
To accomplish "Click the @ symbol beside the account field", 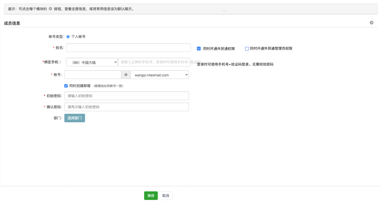I will click(126, 75).
